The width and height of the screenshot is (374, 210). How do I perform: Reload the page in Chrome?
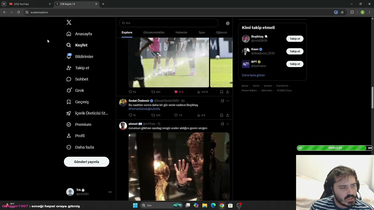(18, 12)
